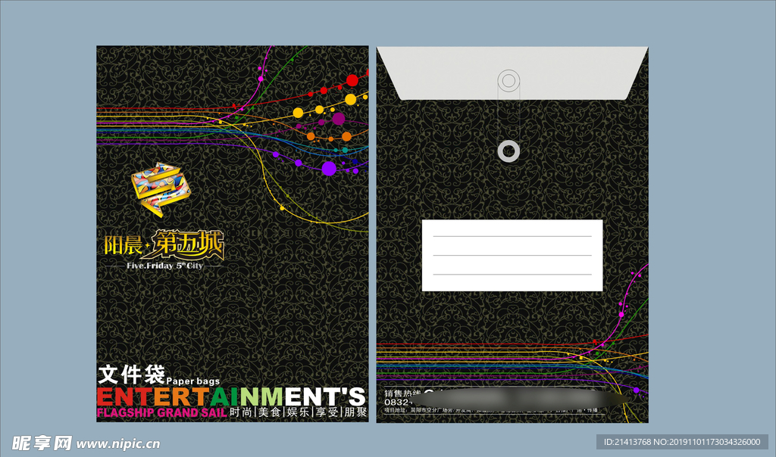Click the pink FLAGSHIP GRAND SAIL text
The width and height of the screenshot is (776, 457).
[161, 413]
